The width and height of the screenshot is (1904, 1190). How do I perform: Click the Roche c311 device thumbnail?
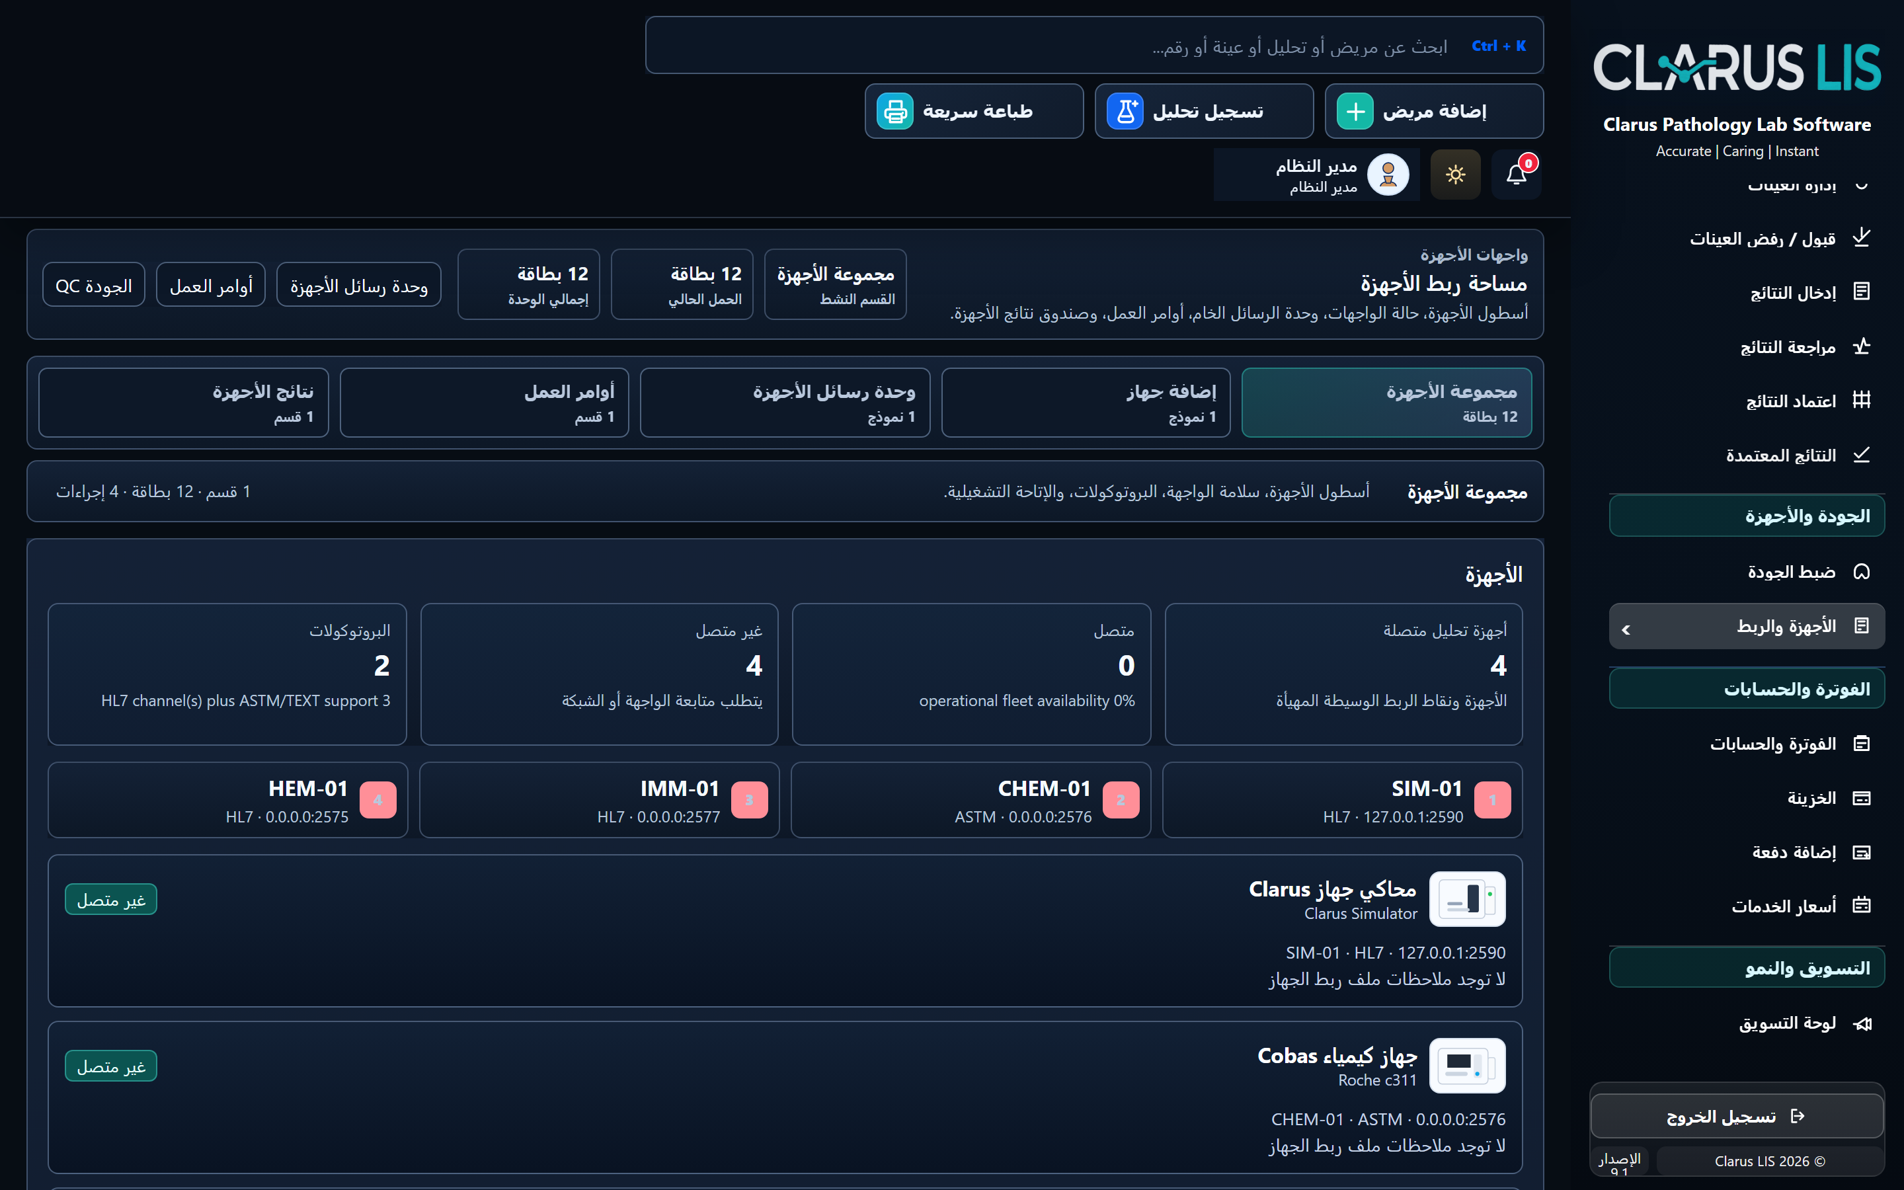tap(1468, 1066)
